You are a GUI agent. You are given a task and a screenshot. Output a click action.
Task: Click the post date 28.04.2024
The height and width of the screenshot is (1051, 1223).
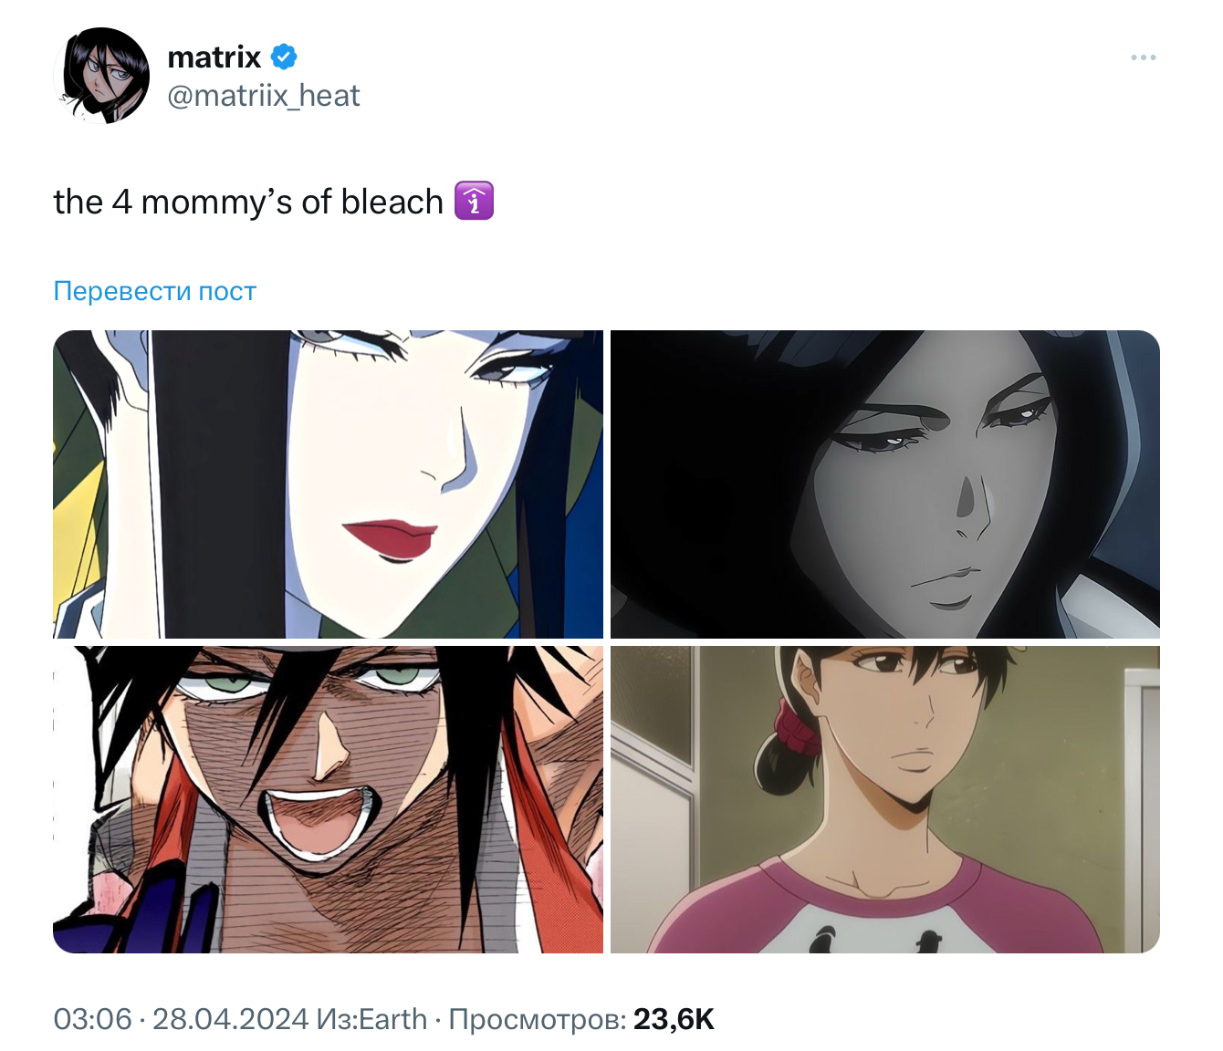230,1019
